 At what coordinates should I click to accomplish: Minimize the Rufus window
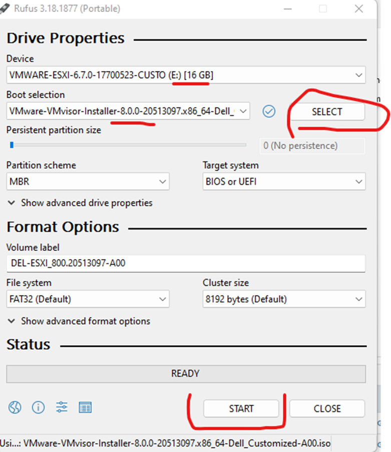tap(289, 9)
